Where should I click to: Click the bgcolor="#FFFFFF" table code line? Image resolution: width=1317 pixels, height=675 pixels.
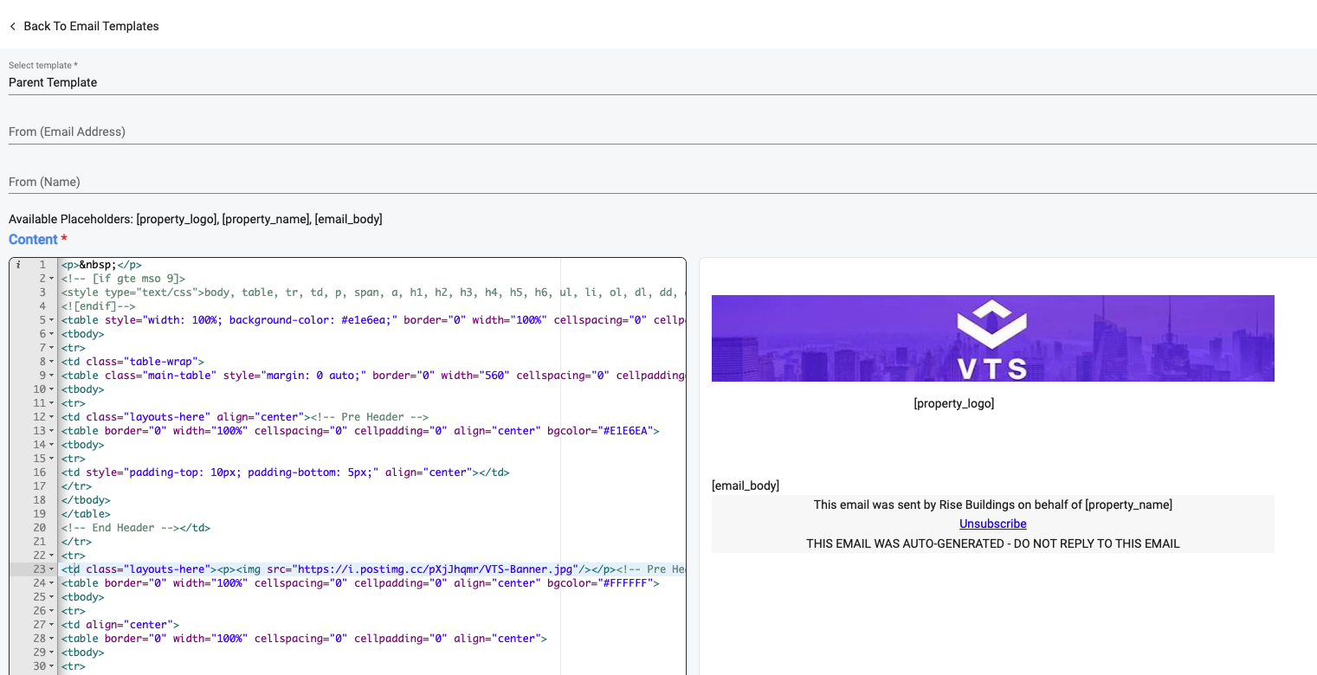tap(360, 583)
